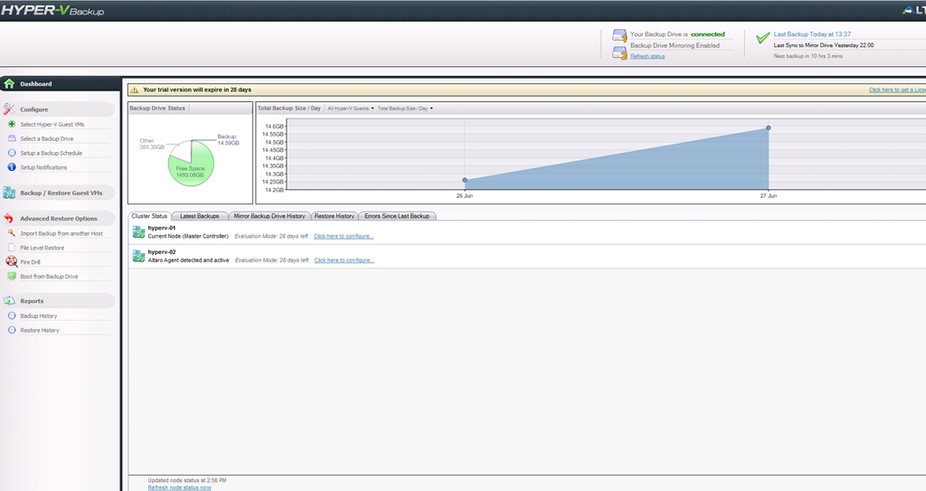Click hyperv-02 Click here to configure link

coord(344,260)
